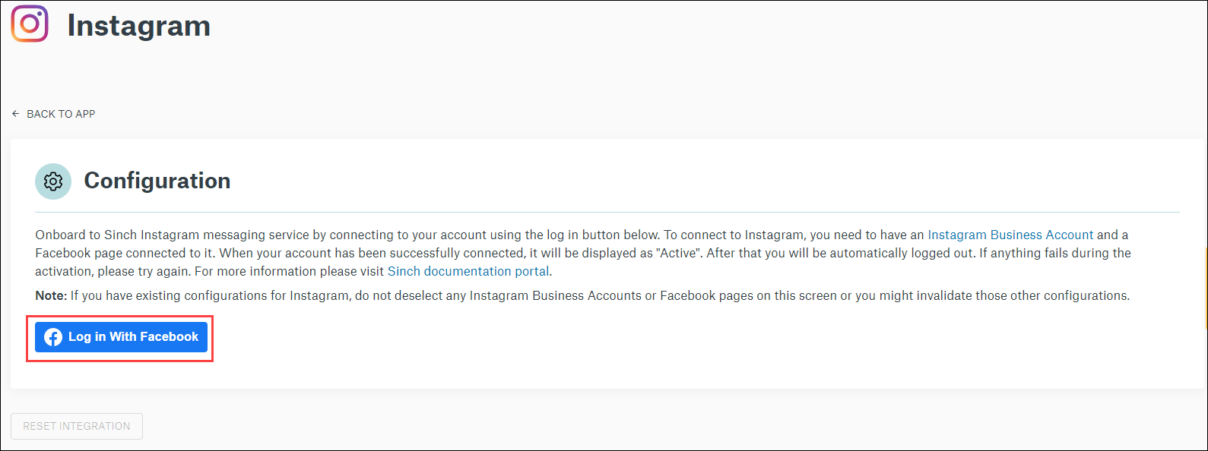Screen dimensions: 1208x451
Task: Click the "Instagram" page heading text
Action: click(138, 25)
